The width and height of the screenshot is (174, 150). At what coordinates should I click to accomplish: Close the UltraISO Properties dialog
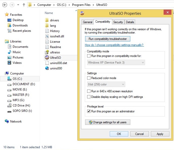click(168, 12)
